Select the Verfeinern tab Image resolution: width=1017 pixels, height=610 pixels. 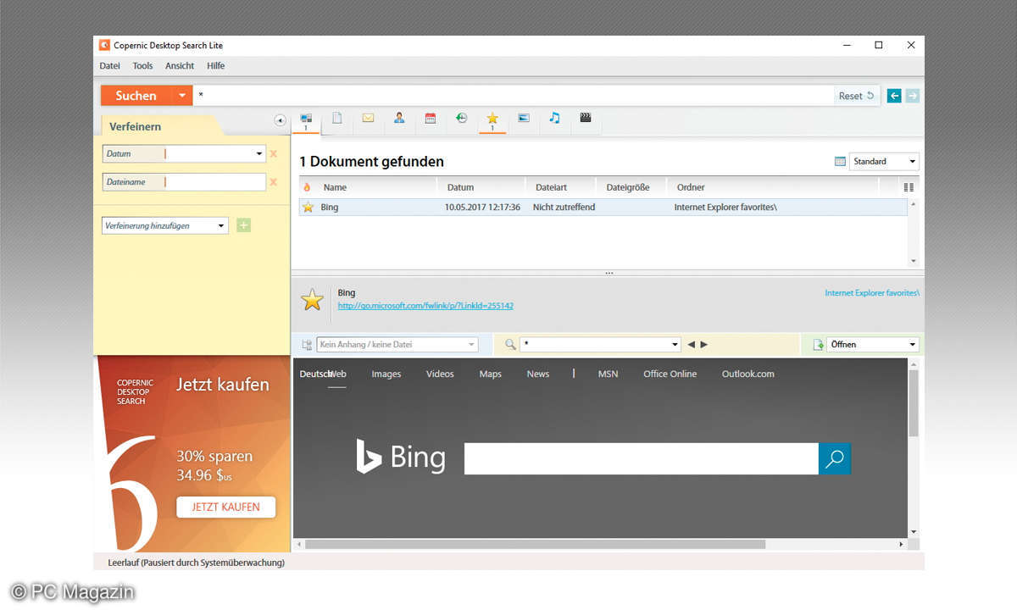135,126
